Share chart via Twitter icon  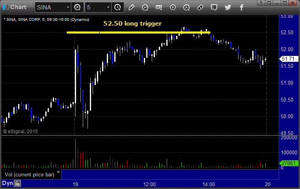[228, 7]
